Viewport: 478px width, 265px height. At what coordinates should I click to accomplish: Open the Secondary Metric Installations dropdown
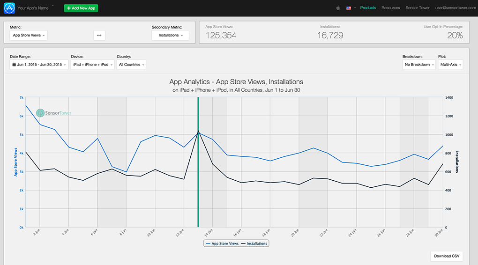[x=171, y=35]
